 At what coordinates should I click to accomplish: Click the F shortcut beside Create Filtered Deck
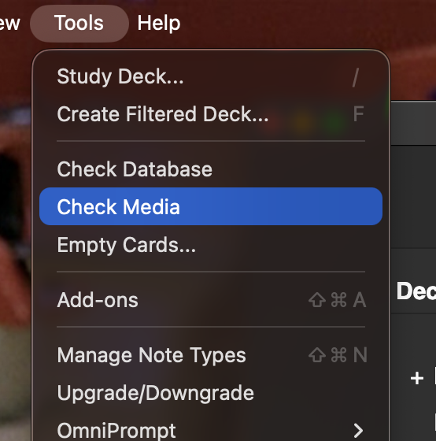[358, 114]
